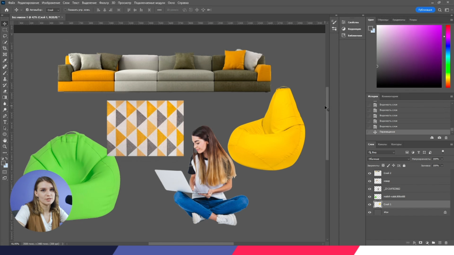Viewport: 454px width, 255px height.
Task: Pick the Crop tool
Action: coord(5,48)
